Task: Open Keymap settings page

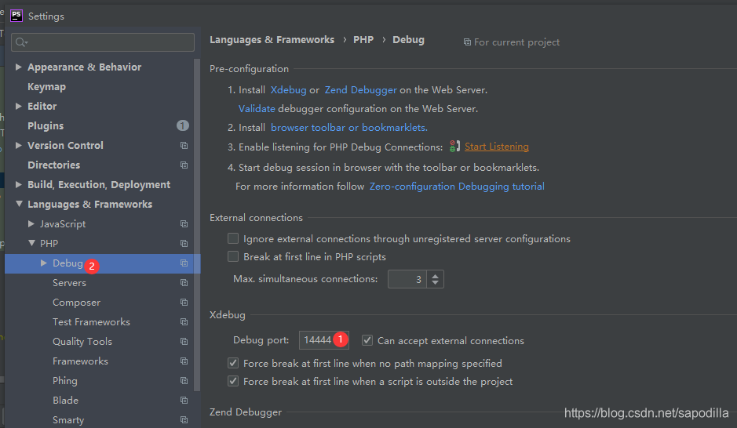Action: [x=46, y=87]
